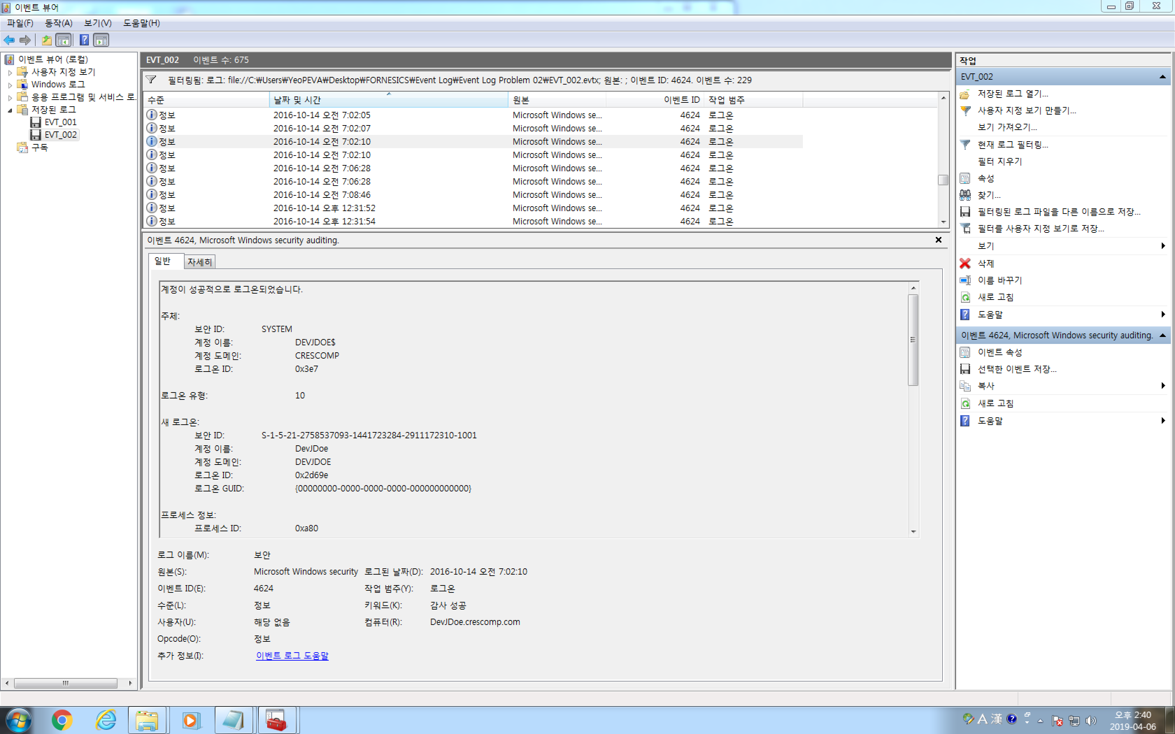Screen dimensions: 1175x734
Task: Click the event list vertical scrollbar thumb
Action: point(943,180)
